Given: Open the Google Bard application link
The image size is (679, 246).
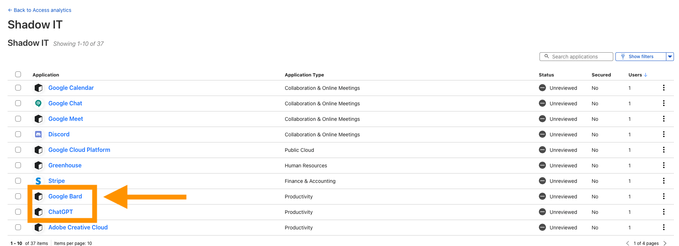Looking at the screenshot, I should pyautogui.click(x=65, y=196).
